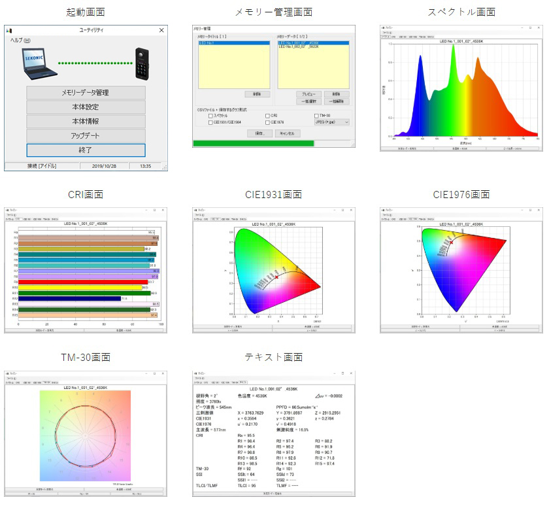
Task: Open the ヘルプ(H) menu
Action: coord(20,41)
